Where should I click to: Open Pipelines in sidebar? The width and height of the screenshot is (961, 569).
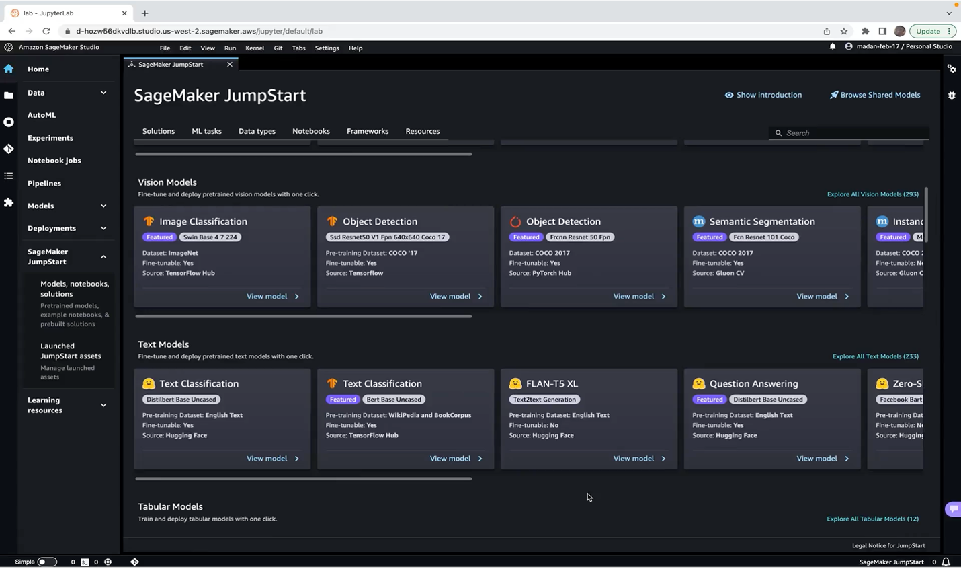44,183
